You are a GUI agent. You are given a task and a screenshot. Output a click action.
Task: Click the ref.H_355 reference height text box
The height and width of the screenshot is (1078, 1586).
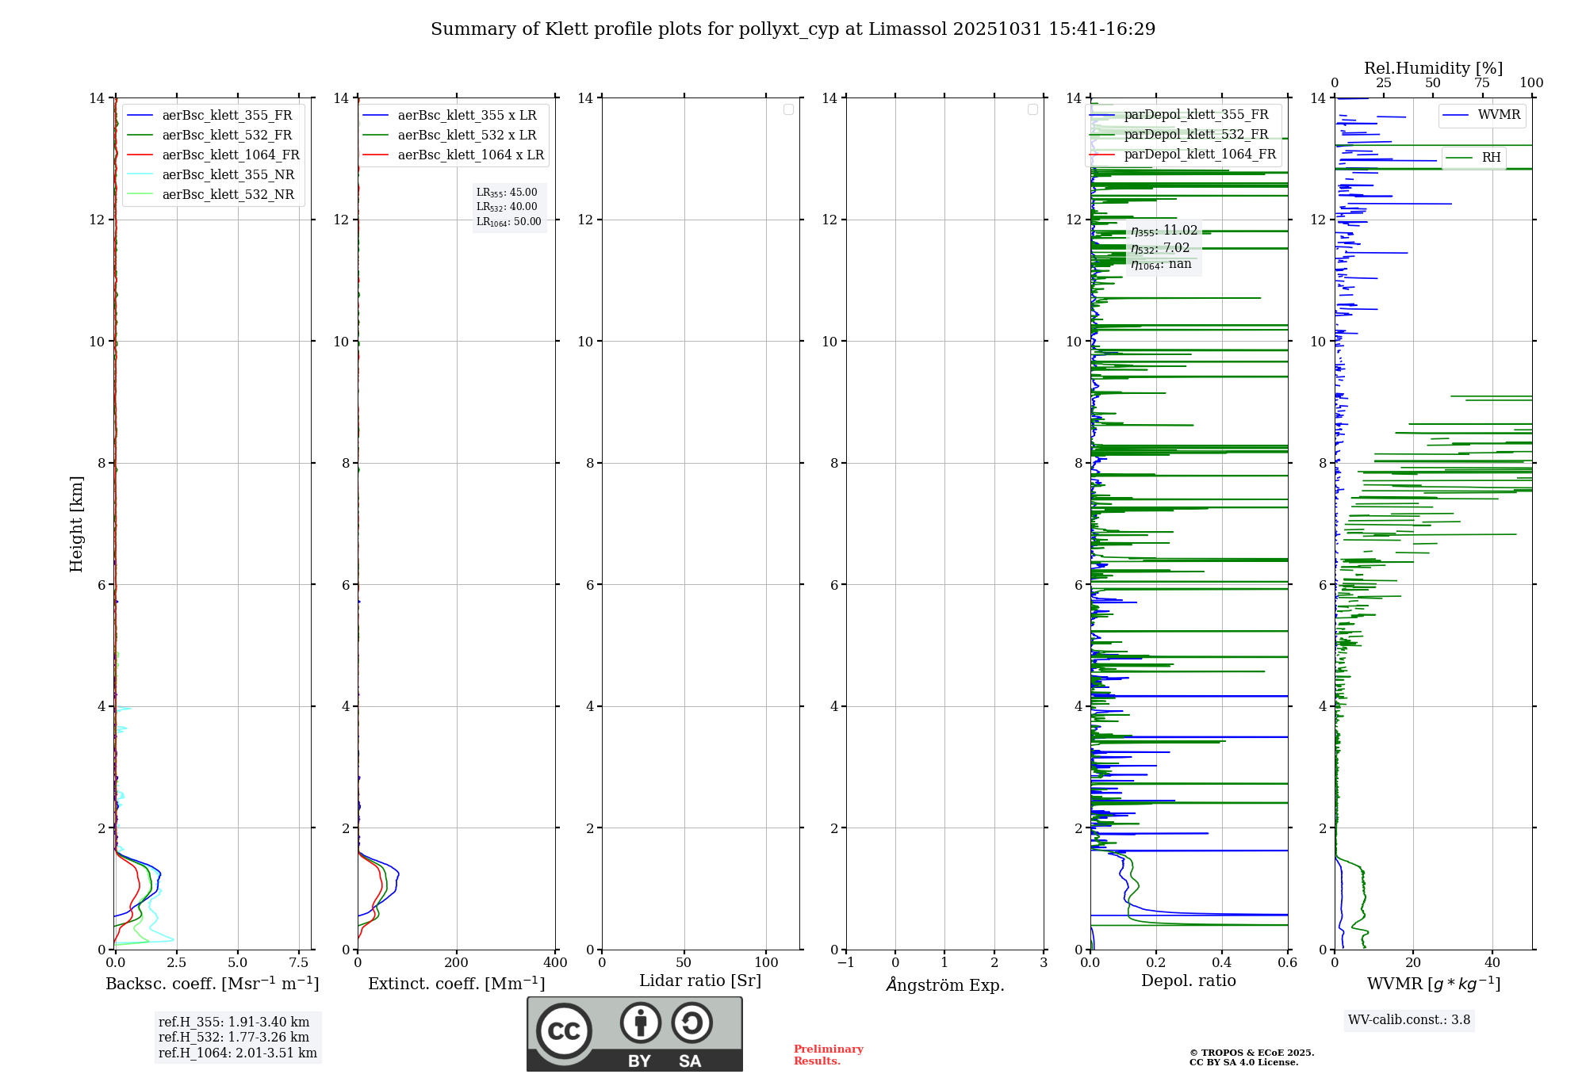click(x=237, y=1038)
